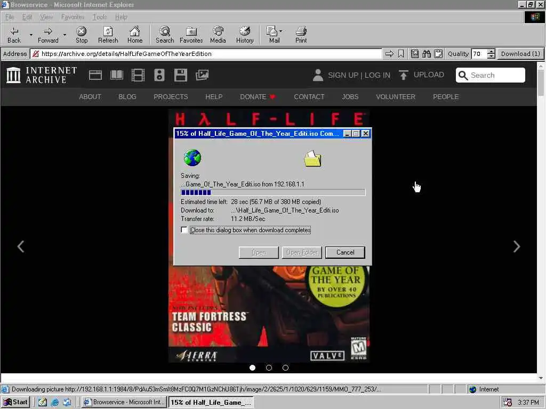This screenshot has height=409, width=546.
Task: Open the HELP link in archive navigation
Action: coord(214,97)
